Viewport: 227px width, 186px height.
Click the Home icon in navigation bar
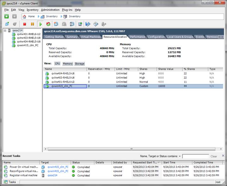click(24, 16)
